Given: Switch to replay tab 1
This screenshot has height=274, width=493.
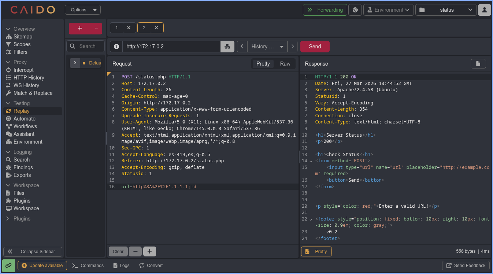Looking at the screenshot, I should coord(117,28).
